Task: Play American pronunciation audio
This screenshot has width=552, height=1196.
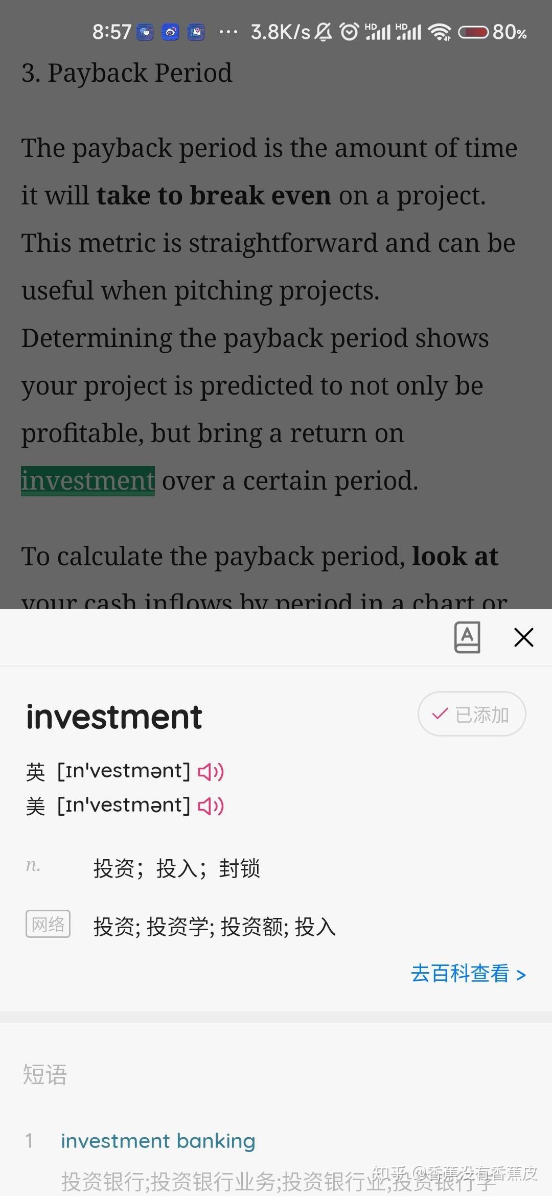Action: pyautogui.click(x=211, y=807)
